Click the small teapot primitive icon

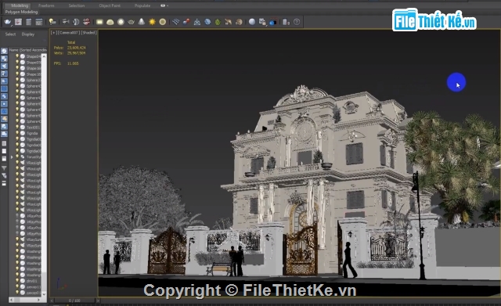[131, 22]
